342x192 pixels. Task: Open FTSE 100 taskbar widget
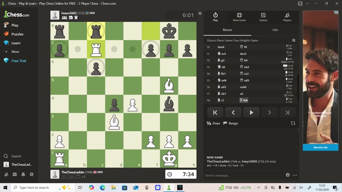pyautogui.click(x=235, y=187)
